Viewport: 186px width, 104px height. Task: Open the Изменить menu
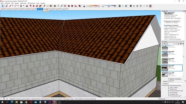[7, 3]
